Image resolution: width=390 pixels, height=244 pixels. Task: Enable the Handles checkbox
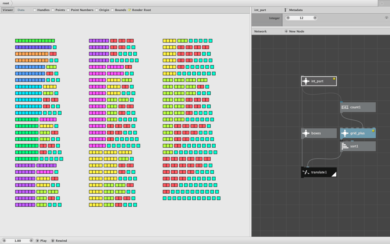tap(35, 10)
